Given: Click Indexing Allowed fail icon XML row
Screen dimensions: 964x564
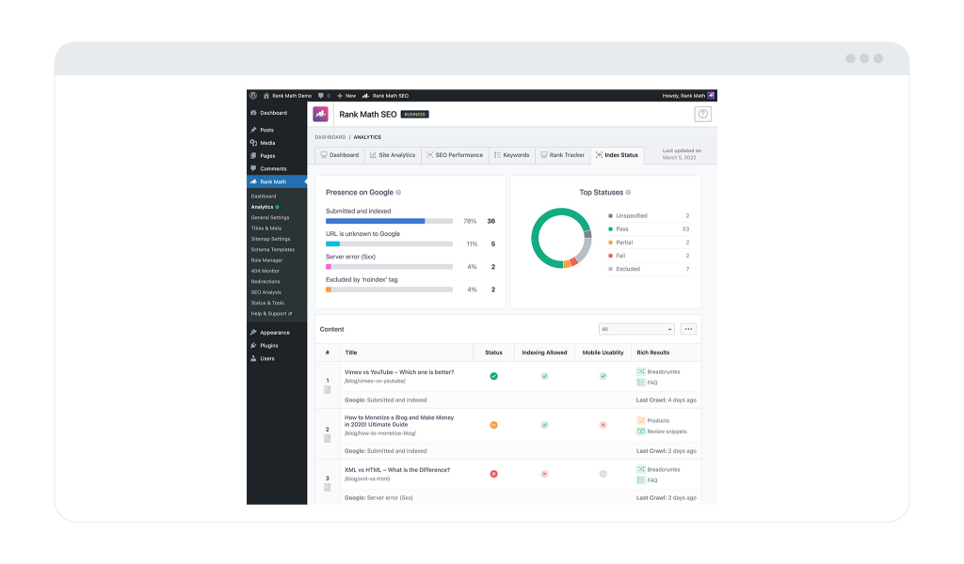Looking at the screenshot, I should pos(544,475).
